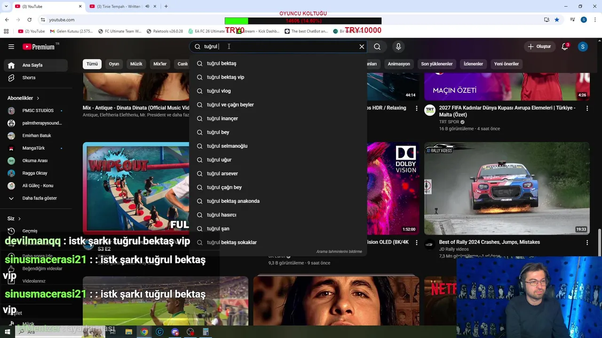Open the Wipeout video thumbnail
The height and width of the screenshot is (338, 602).
(136, 188)
